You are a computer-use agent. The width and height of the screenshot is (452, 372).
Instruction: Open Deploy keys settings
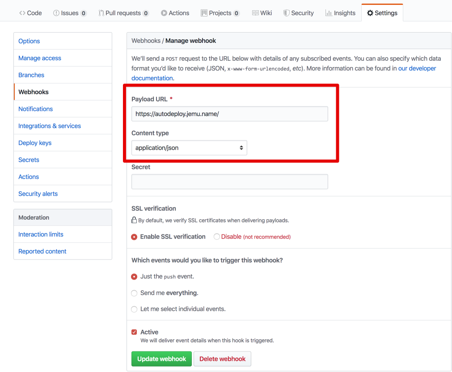[x=35, y=142]
